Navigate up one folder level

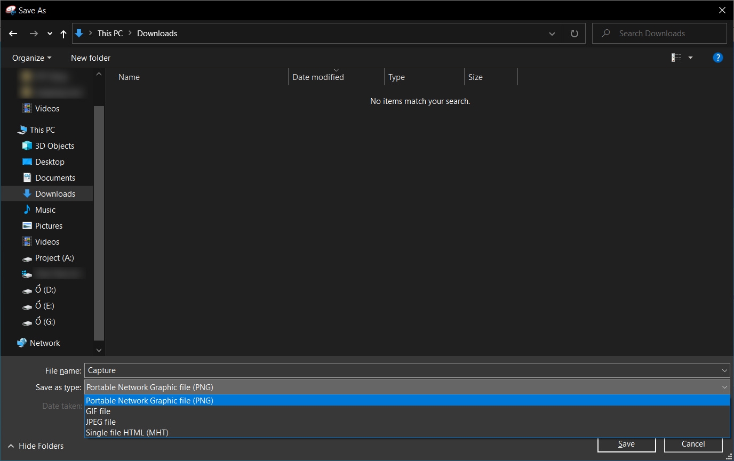[x=63, y=33]
